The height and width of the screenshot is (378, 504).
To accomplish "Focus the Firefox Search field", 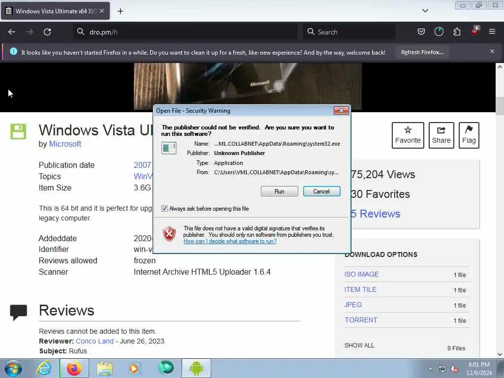I will click(x=349, y=32).
